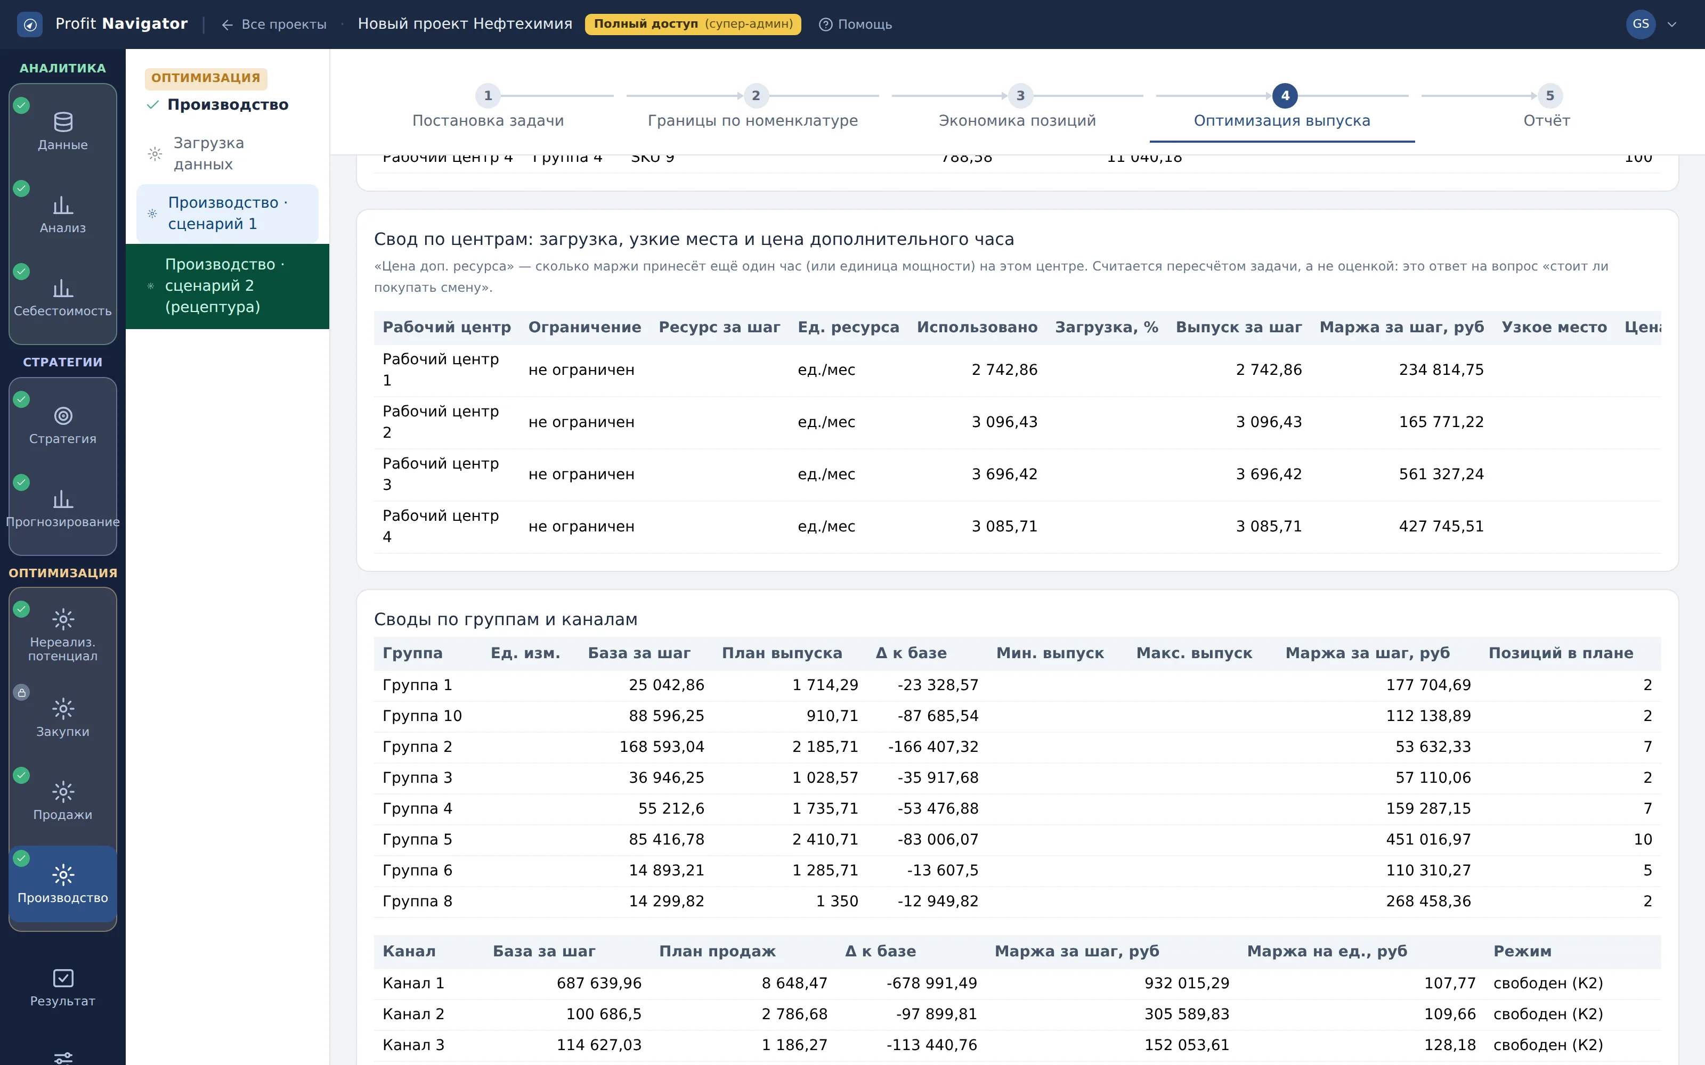1705x1065 pixels.
Task: Click the Производство section heading
Action: (x=228, y=105)
